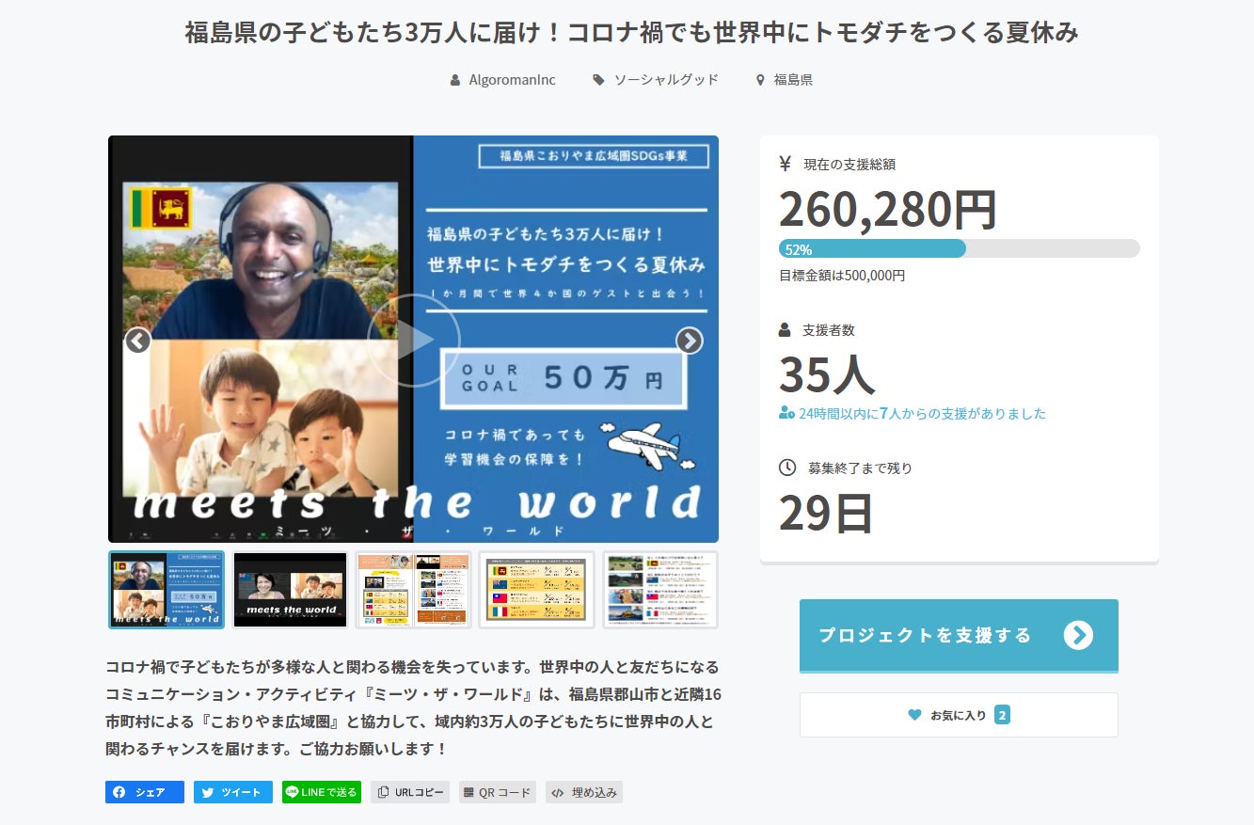Open the 埋め込み embed code
The image size is (1254, 825).
click(x=583, y=792)
